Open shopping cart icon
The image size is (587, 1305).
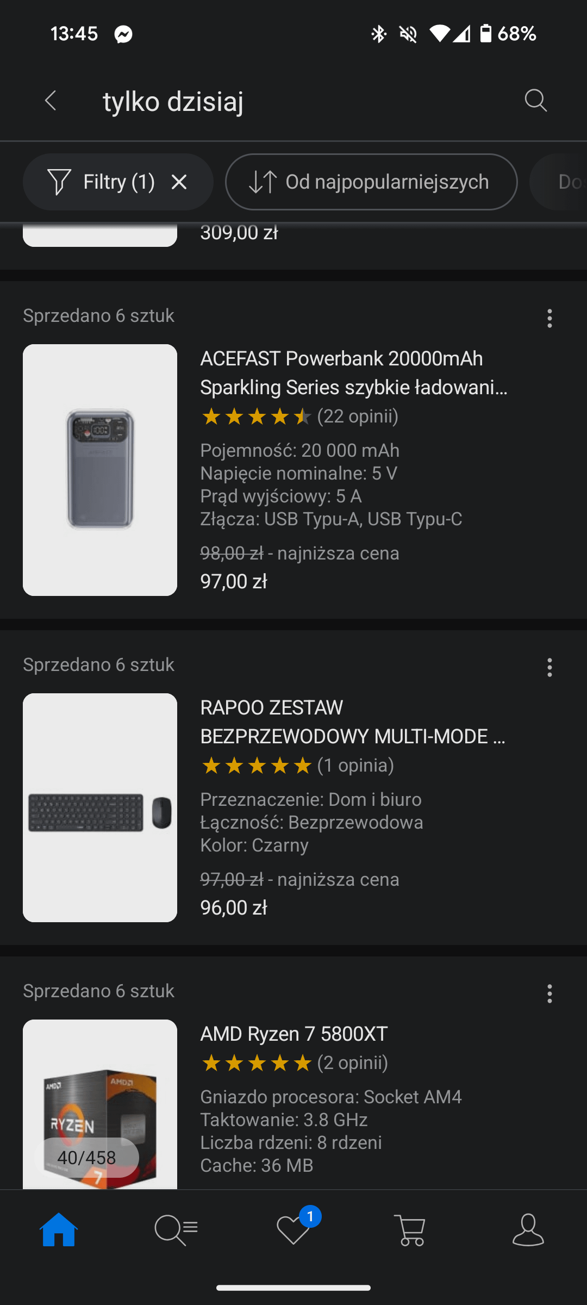coord(411,1229)
